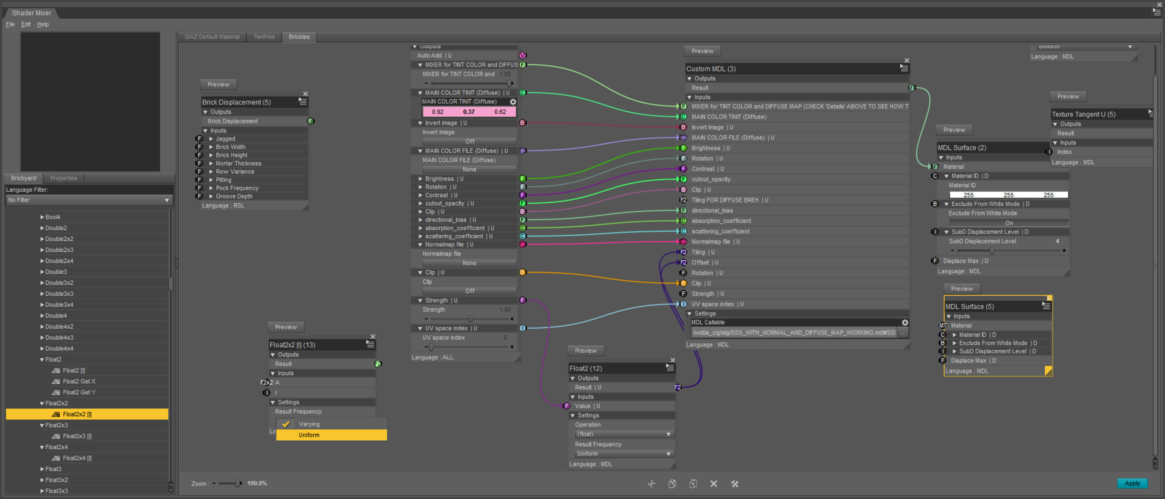Image resolution: width=1165 pixels, height=499 pixels.
Task: Select Float2 Get X in Brickyard list
Action: coord(79,381)
